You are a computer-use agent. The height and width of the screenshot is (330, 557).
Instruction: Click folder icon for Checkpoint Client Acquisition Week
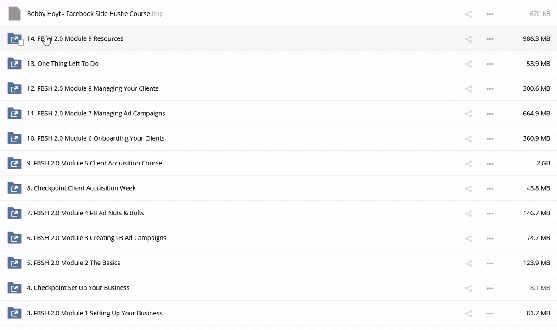click(x=14, y=188)
